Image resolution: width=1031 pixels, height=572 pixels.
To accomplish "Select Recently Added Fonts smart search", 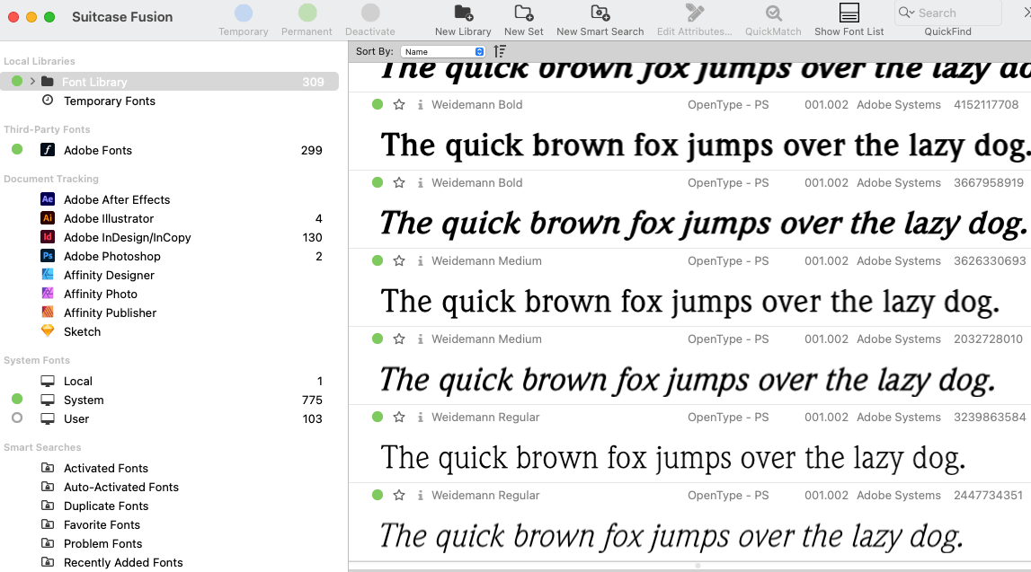I will (x=123, y=563).
